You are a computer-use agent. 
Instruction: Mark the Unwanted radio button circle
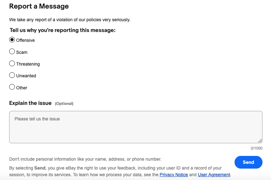(x=12, y=75)
